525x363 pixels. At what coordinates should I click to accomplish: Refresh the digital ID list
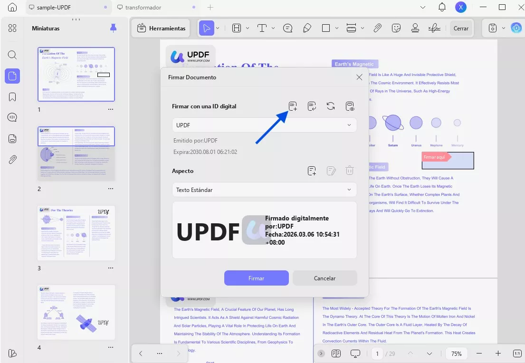[331, 106]
